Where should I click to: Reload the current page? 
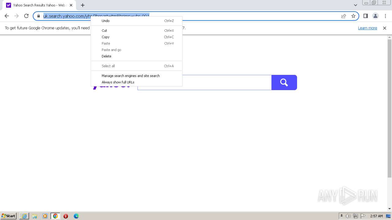[x=26, y=16]
